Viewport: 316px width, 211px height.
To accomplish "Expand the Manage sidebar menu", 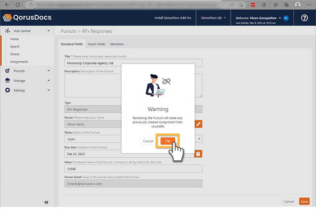I will 48,81.
